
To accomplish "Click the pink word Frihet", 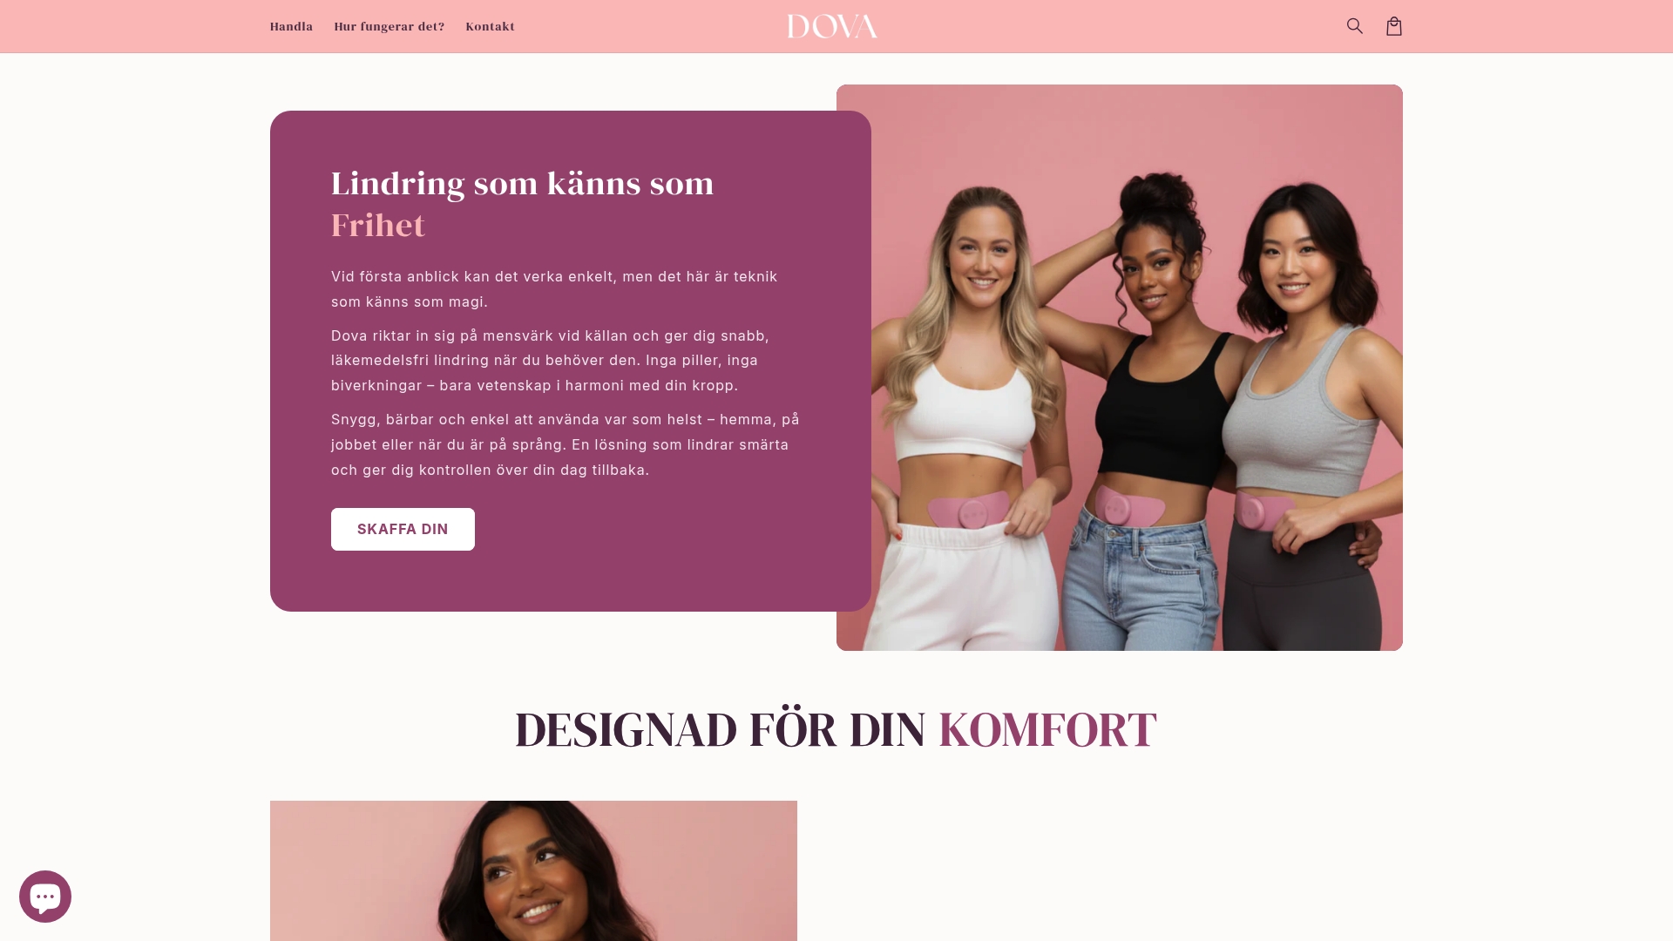I will click(378, 225).
